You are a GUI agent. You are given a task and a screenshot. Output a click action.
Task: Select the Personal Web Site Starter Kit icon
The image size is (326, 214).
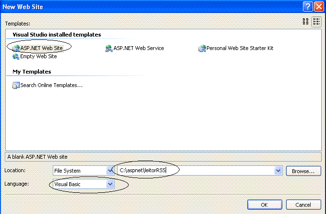point(202,48)
